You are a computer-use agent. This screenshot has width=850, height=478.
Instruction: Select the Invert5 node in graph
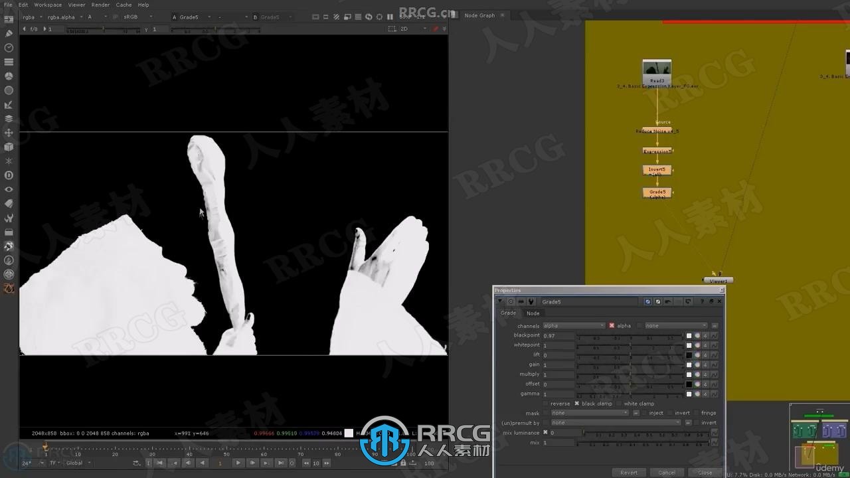click(657, 171)
